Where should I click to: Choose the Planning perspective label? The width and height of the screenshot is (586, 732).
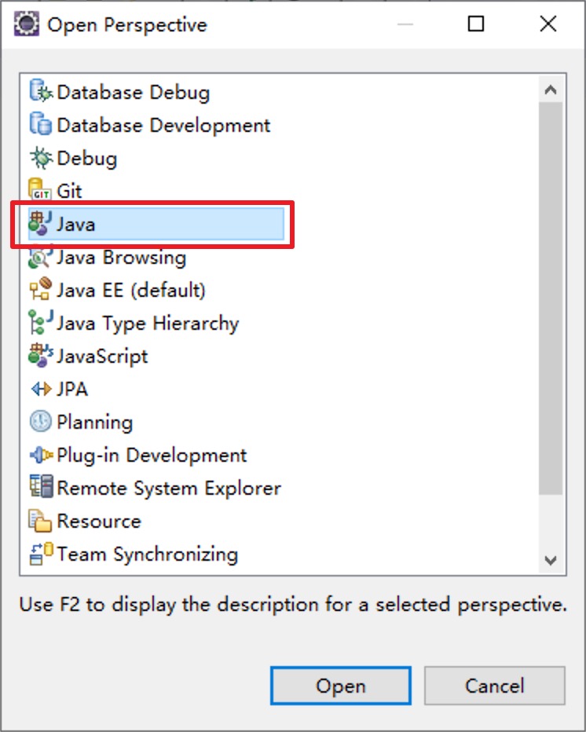coord(95,422)
